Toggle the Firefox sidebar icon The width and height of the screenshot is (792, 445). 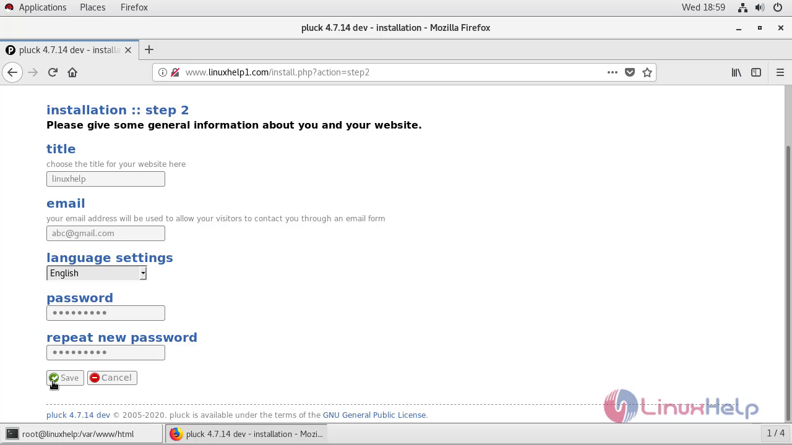[x=756, y=72]
